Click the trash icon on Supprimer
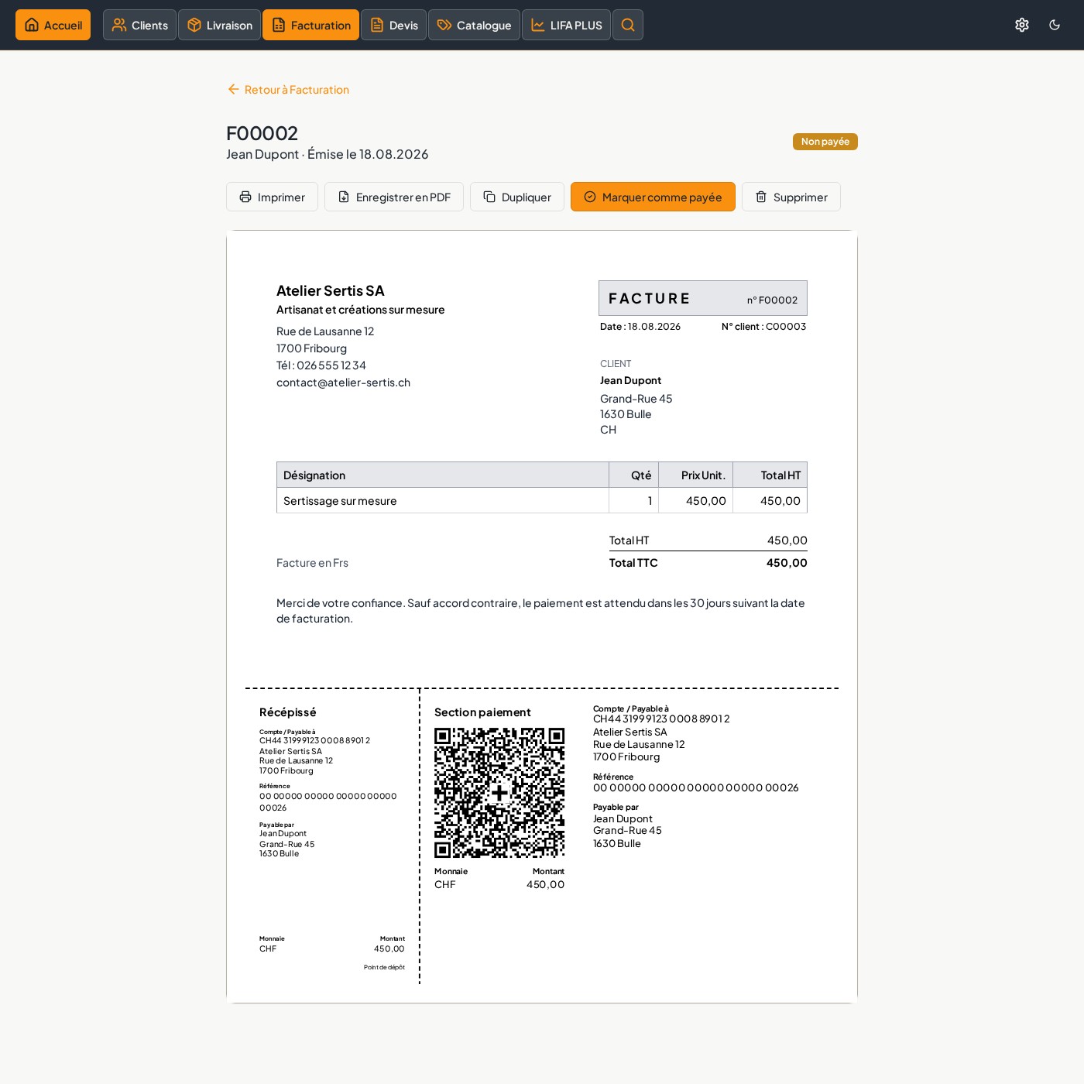Viewport: 1084px width, 1084px height. coord(761,197)
